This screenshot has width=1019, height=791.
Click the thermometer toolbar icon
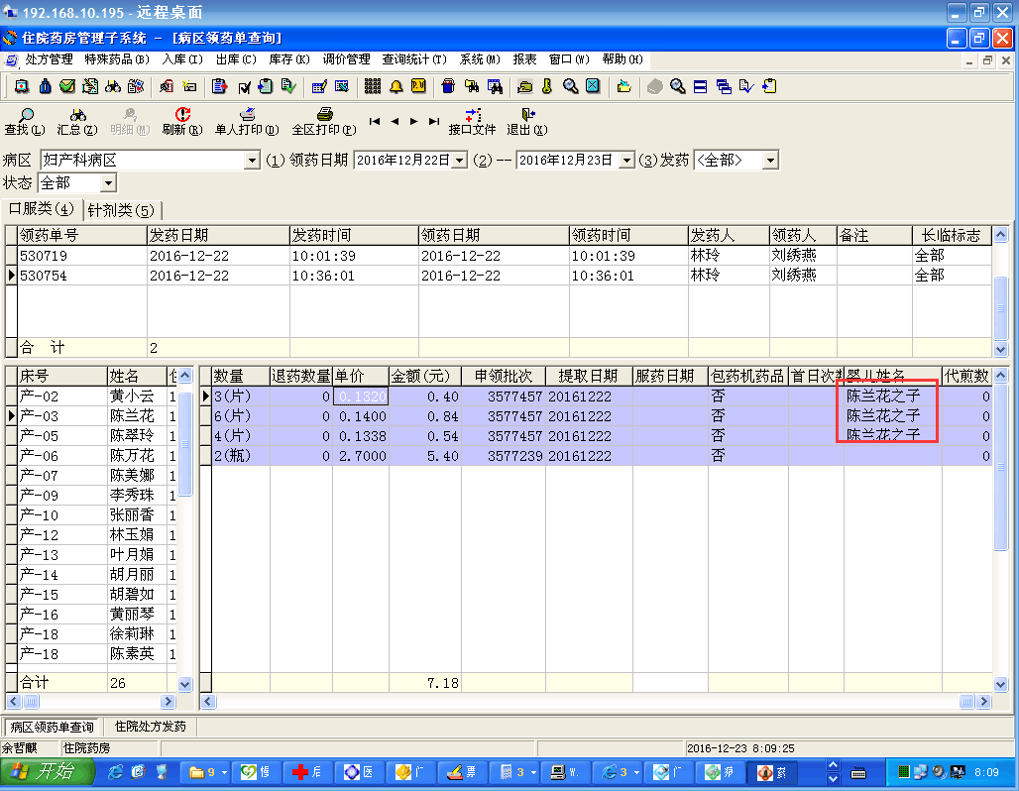coord(547,86)
